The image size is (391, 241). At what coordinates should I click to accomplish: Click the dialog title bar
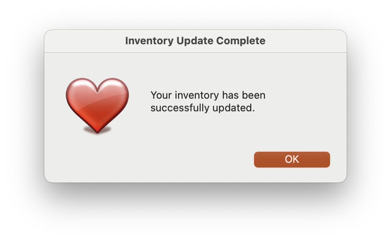(x=195, y=41)
